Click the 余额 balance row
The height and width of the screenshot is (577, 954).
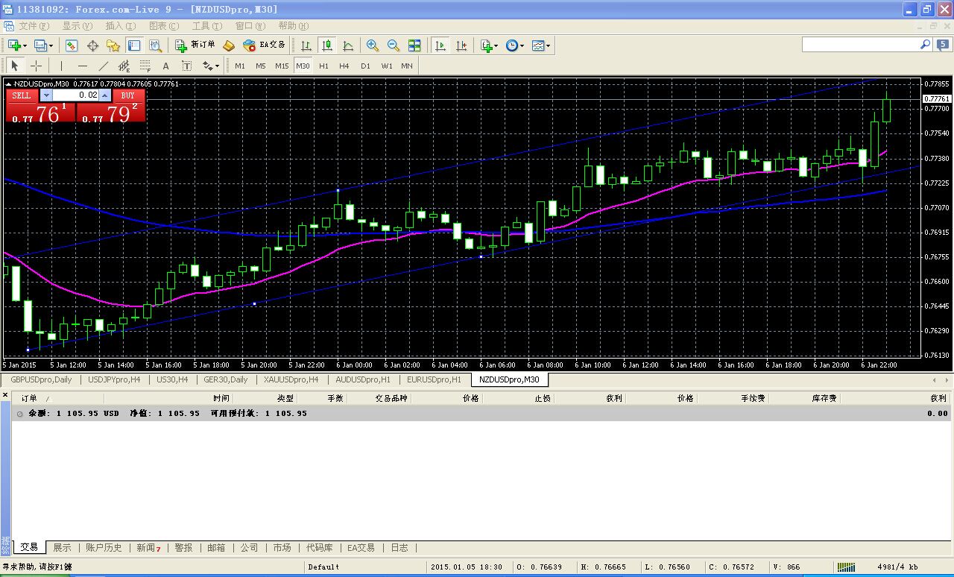point(481,413)
